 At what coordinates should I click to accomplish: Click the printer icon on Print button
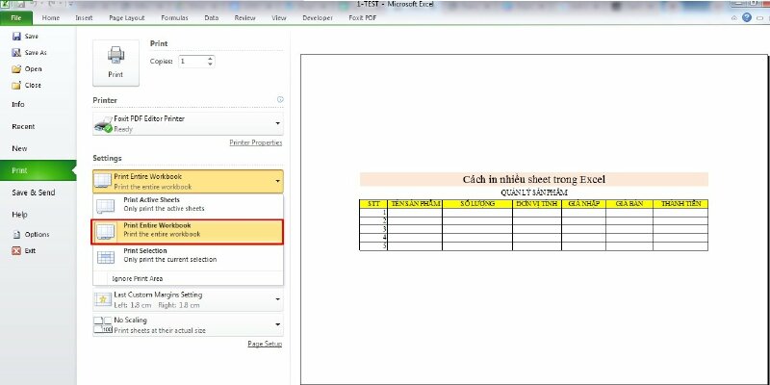pos(115,55)
